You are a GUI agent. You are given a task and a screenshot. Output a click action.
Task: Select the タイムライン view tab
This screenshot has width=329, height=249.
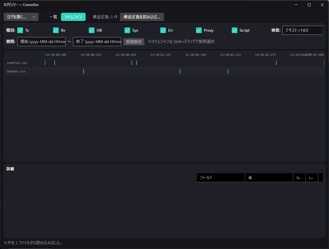point(73,17)
